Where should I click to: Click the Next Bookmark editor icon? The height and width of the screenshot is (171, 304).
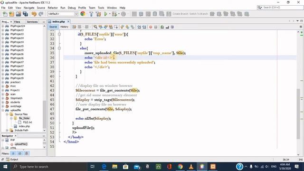point(127,27)
